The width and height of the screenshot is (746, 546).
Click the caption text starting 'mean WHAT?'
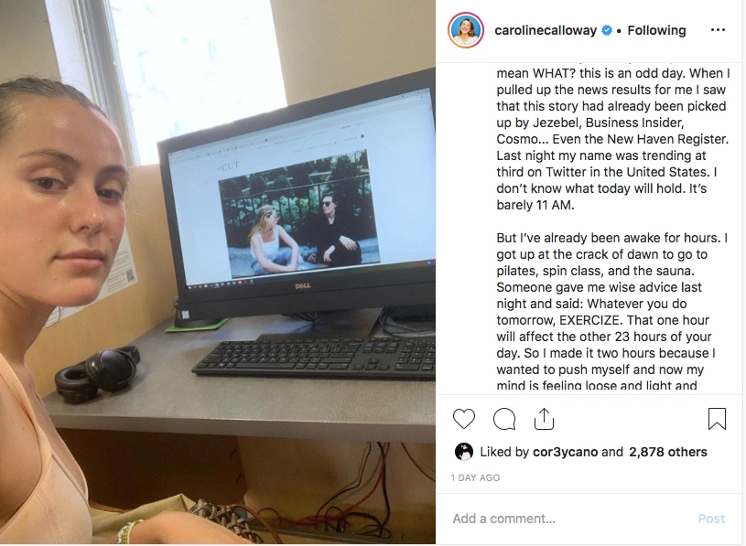pyautogui.click(x=612, y=139)
